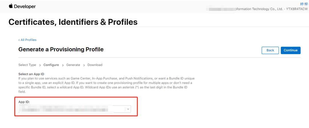Click the Download breadcrumb step
The width and height of the screenshot is (309, 128).
click(95, 65)
